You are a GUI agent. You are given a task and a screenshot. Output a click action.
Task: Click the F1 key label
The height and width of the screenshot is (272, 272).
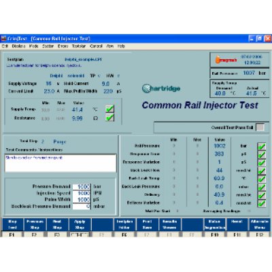(12, 235)
